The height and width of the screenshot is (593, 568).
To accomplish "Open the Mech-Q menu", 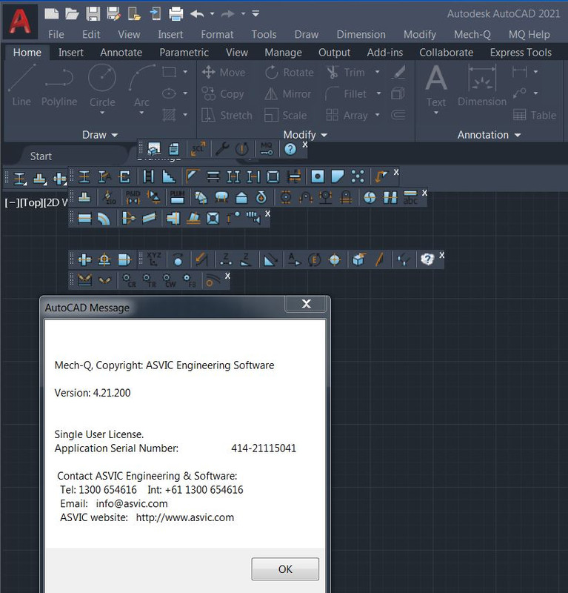I will [x=472, y=34].
